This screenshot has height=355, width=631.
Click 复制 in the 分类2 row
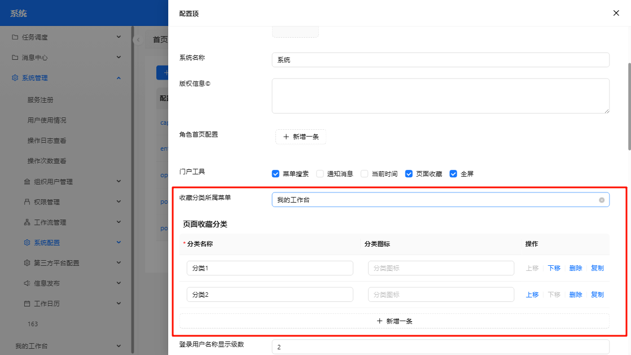coord(598,295)
